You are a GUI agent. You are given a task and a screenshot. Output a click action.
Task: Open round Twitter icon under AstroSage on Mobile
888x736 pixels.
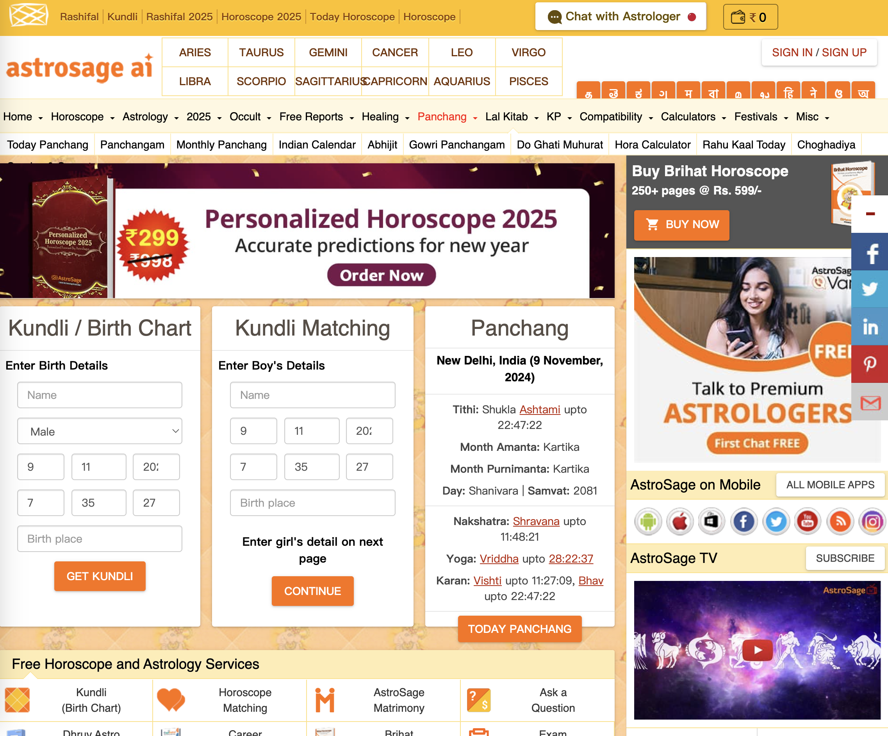point(776,522)
